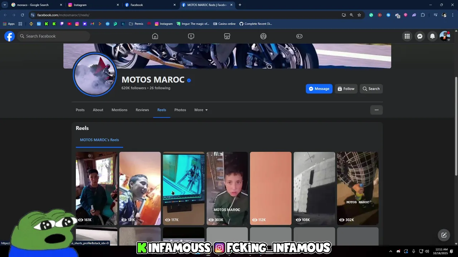Screen dimensions: 458x257
Task: Open the Notifications bell icon
Action: pyautogui.click(x=433, y=36)
